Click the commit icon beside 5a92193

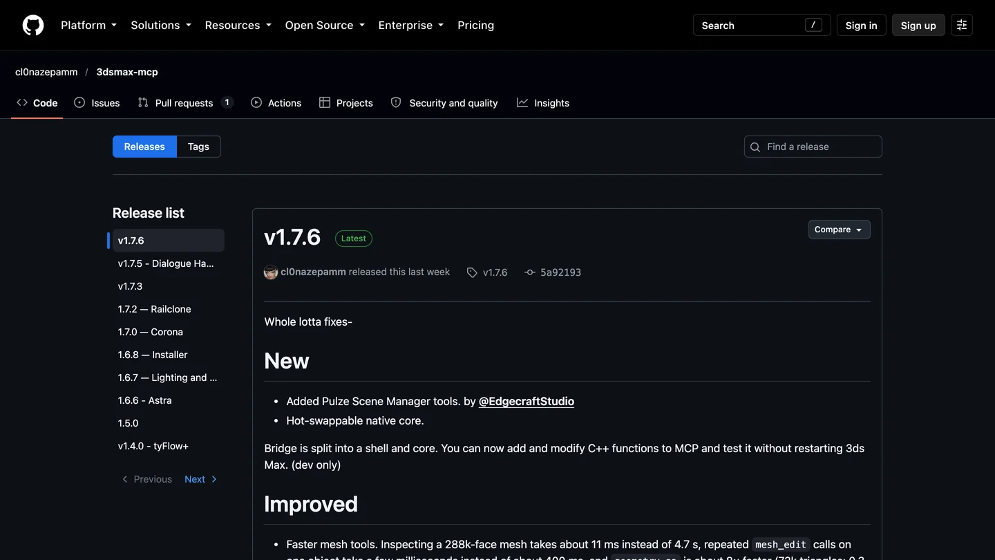pos(530,272)
